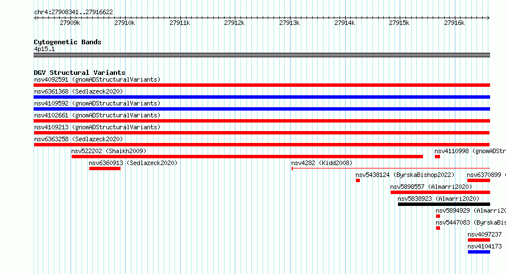The width and height of the screenshot is (506, 274).
Task: Click the red bar under nsv4097237
Action: click(479, 240)
